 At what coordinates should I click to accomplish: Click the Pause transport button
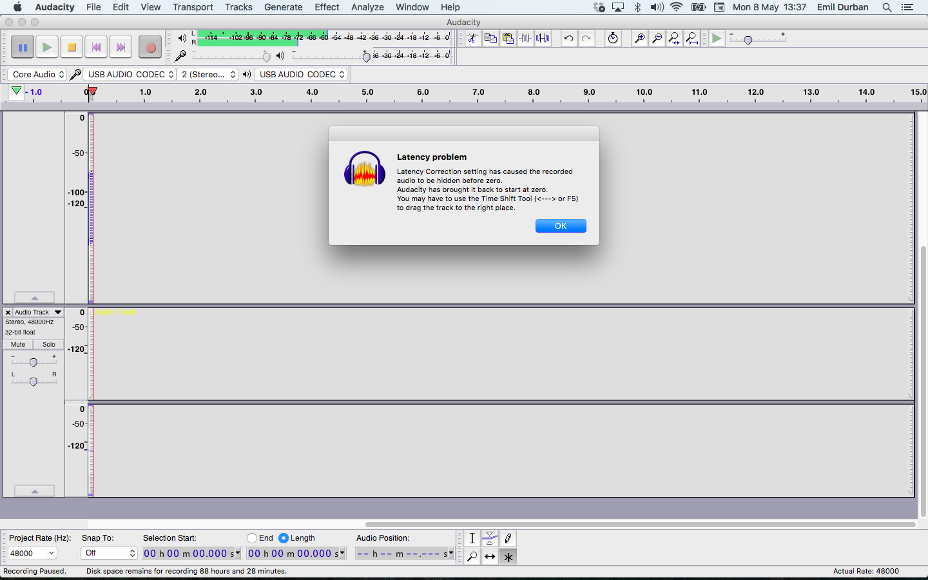coord(23,47)
